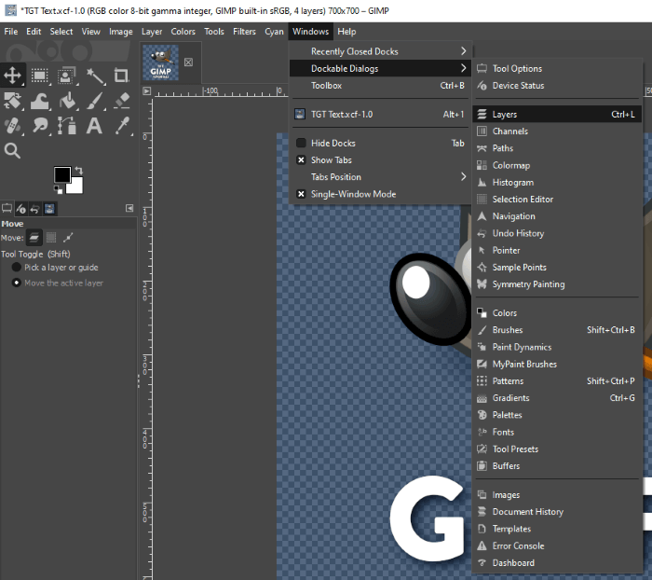Select the Paintbrush tool
Viewport: 652px width, 580px height.
pyautogui.click(x=95, y=101)
